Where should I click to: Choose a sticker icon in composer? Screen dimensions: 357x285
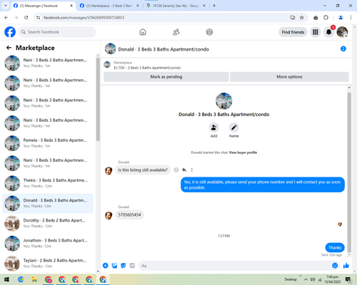point(124,266)
